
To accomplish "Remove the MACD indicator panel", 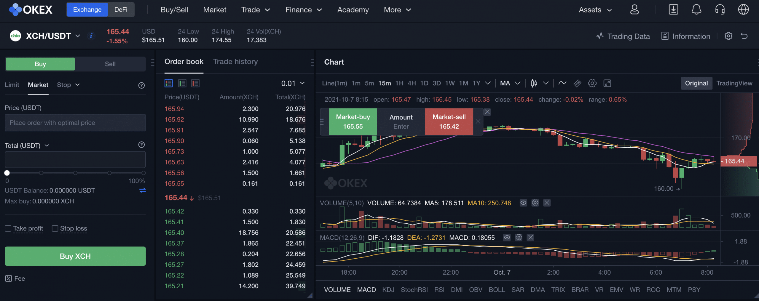I will pyautogui.click(x=530, y=238).
